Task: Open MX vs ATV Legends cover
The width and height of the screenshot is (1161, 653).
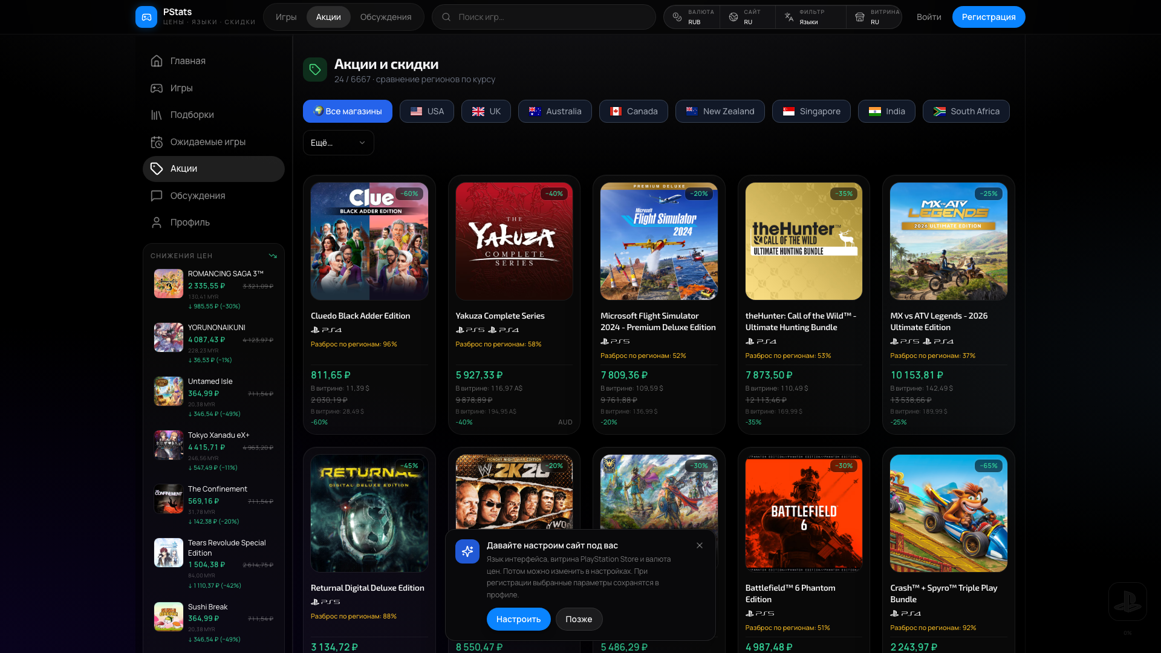Action: [949, 241]
